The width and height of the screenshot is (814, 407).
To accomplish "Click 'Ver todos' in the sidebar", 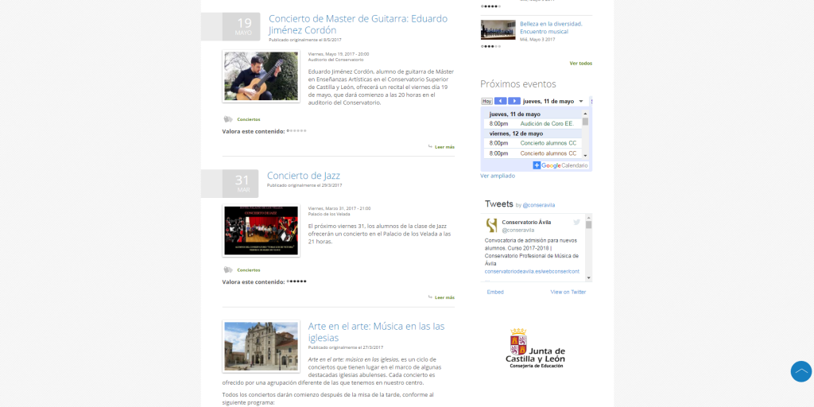I will coord(580,63).
